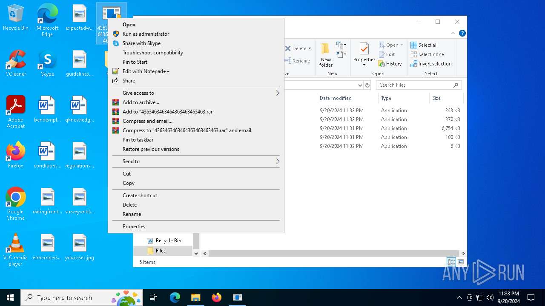Launch Microsoft Edge desktop shortcut
This screenshot has height=306, width=545.
(x=47, y=20)
